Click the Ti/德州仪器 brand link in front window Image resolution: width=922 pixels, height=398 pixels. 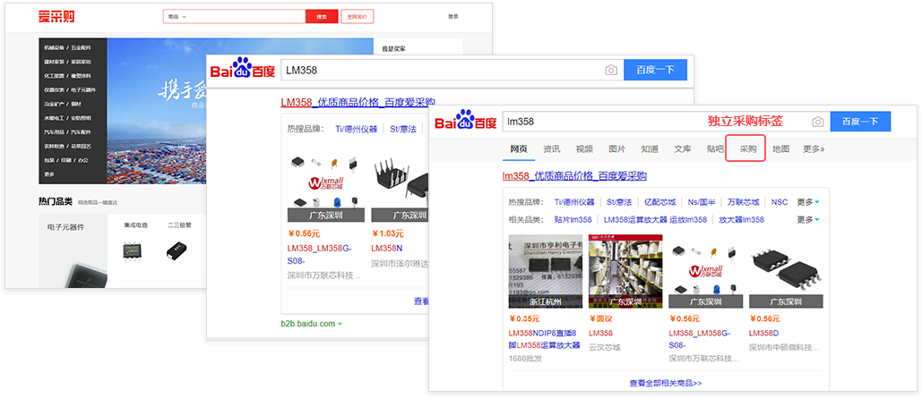point(575,202)
